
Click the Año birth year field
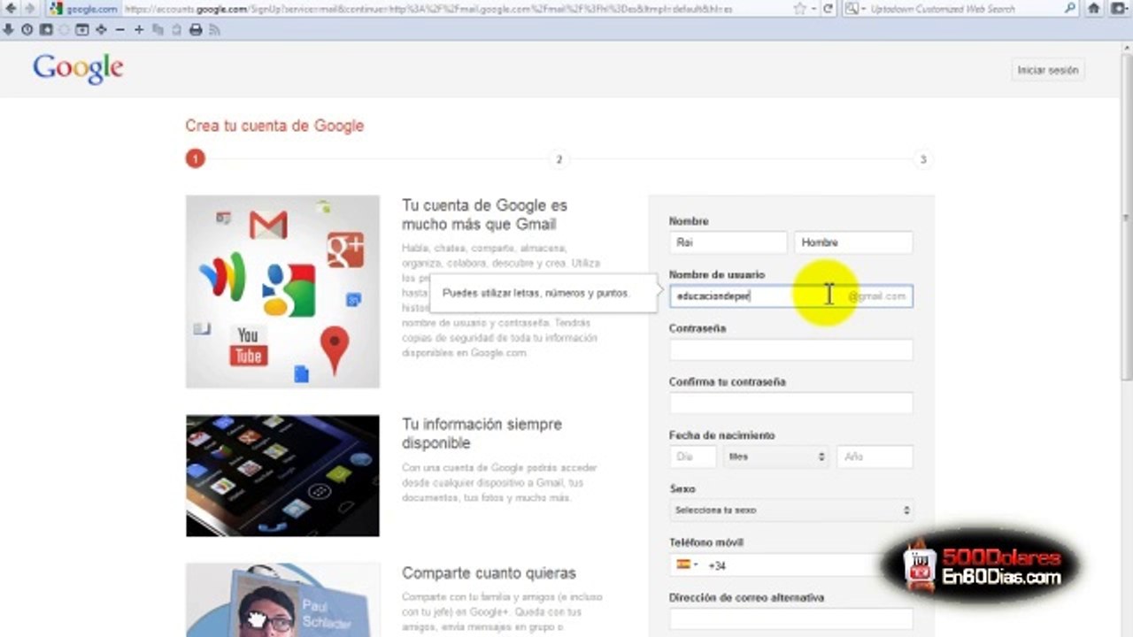875,457
